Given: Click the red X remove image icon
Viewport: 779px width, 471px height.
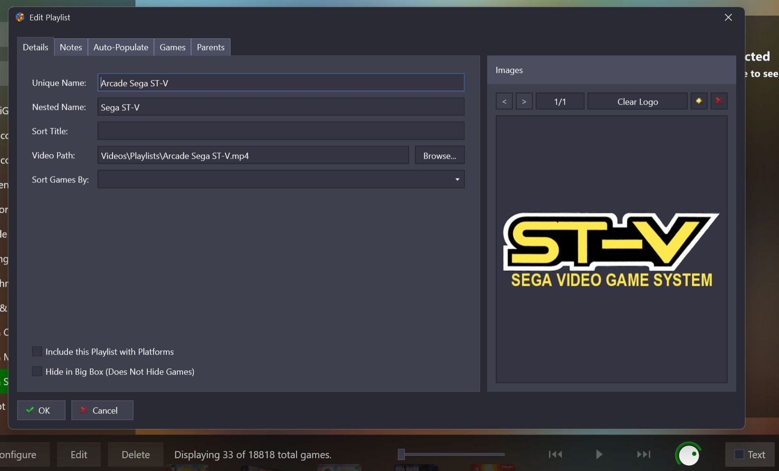Looking at the screenshot, I should coord(719,101).
